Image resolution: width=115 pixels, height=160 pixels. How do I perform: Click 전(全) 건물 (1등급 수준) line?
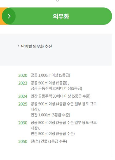pos(49,141)
